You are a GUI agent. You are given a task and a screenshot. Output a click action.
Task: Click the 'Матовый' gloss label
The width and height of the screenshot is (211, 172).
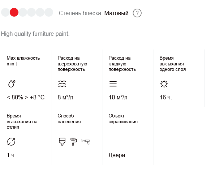click(116, 13)
